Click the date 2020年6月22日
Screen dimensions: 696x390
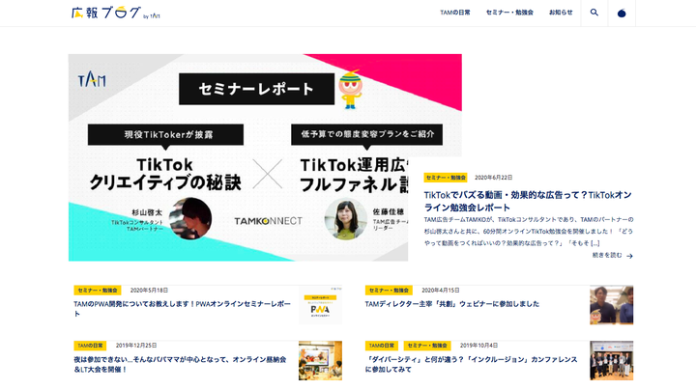[x=493, y=178]
